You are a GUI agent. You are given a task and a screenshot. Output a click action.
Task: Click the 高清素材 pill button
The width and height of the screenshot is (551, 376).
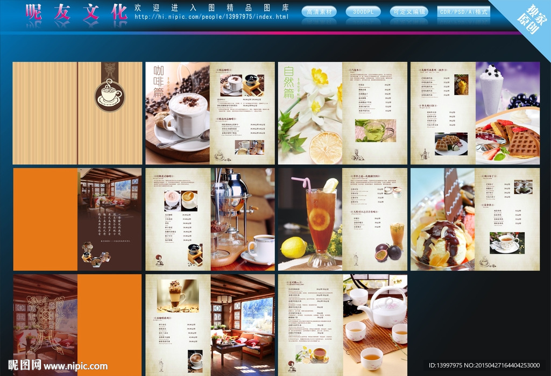coord(319,12)
